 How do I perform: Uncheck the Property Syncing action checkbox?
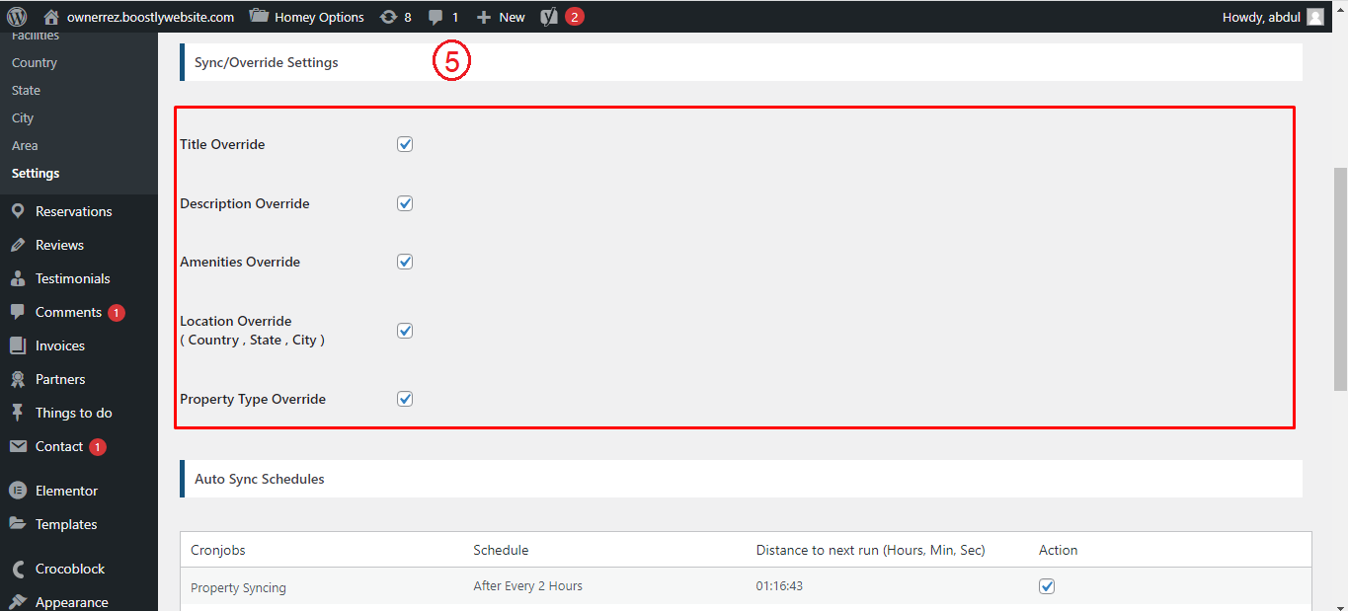click(x=1047, y=586)
